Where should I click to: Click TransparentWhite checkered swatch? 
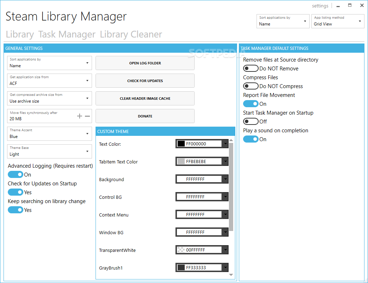point(181,250)
